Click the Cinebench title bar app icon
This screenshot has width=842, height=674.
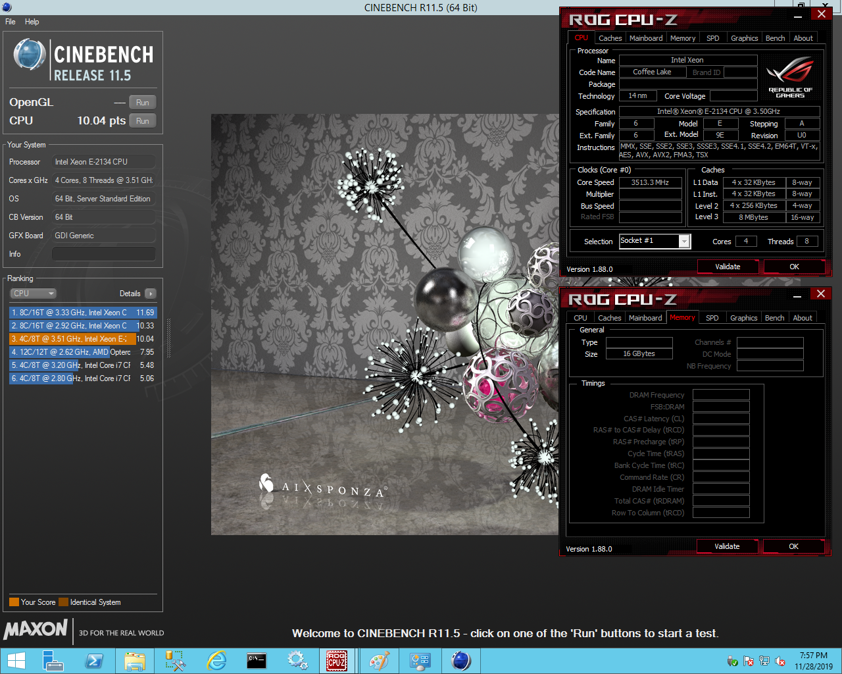coord(7,7)
